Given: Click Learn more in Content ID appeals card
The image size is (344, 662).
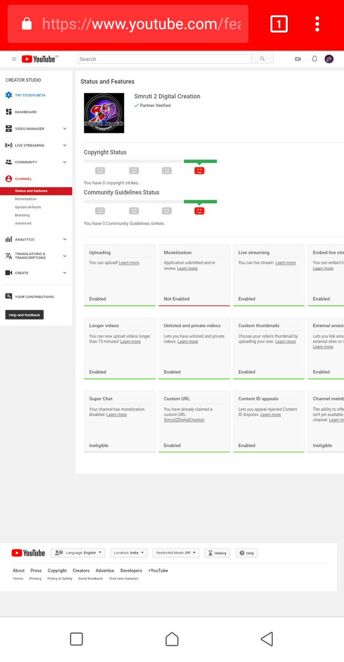Looking at the screenshot, I should (x=271, y=414).
